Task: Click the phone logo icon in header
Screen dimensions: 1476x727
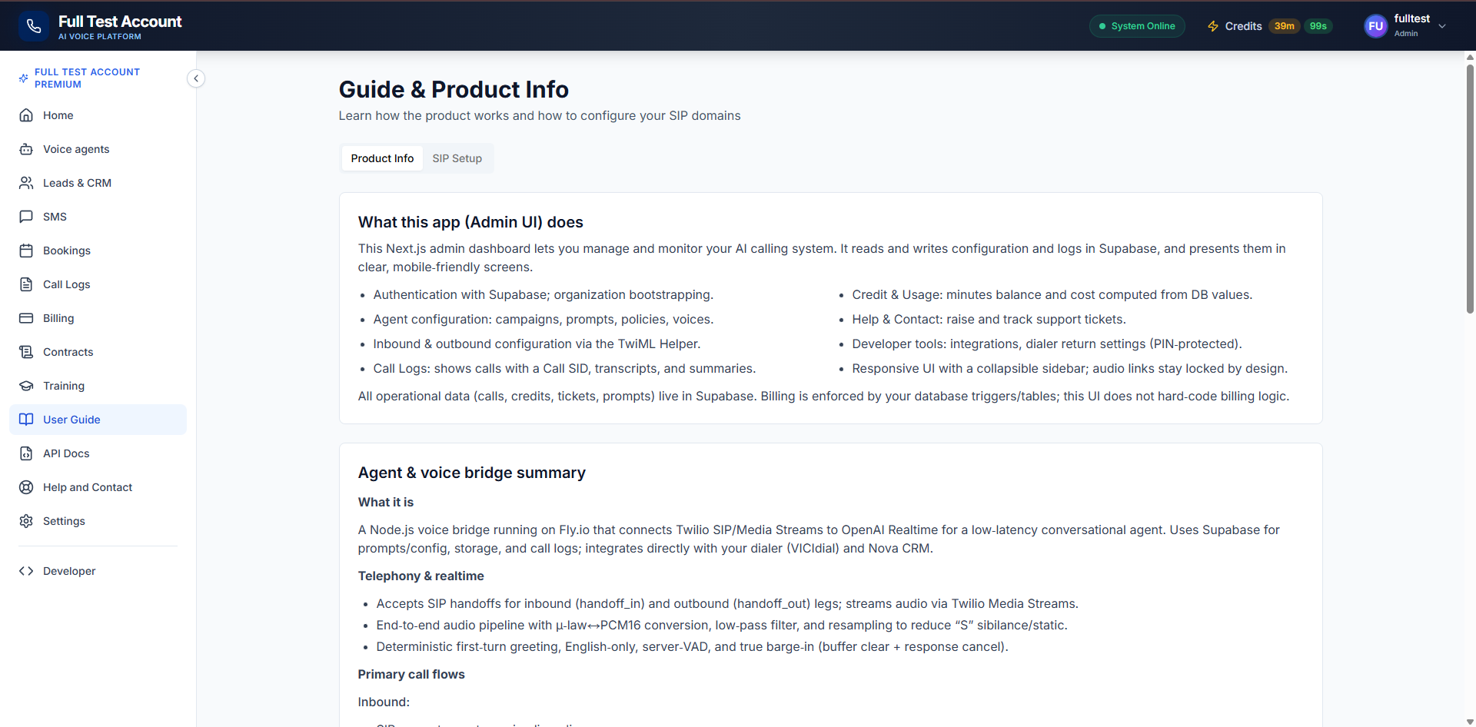Action: [33, 26]
